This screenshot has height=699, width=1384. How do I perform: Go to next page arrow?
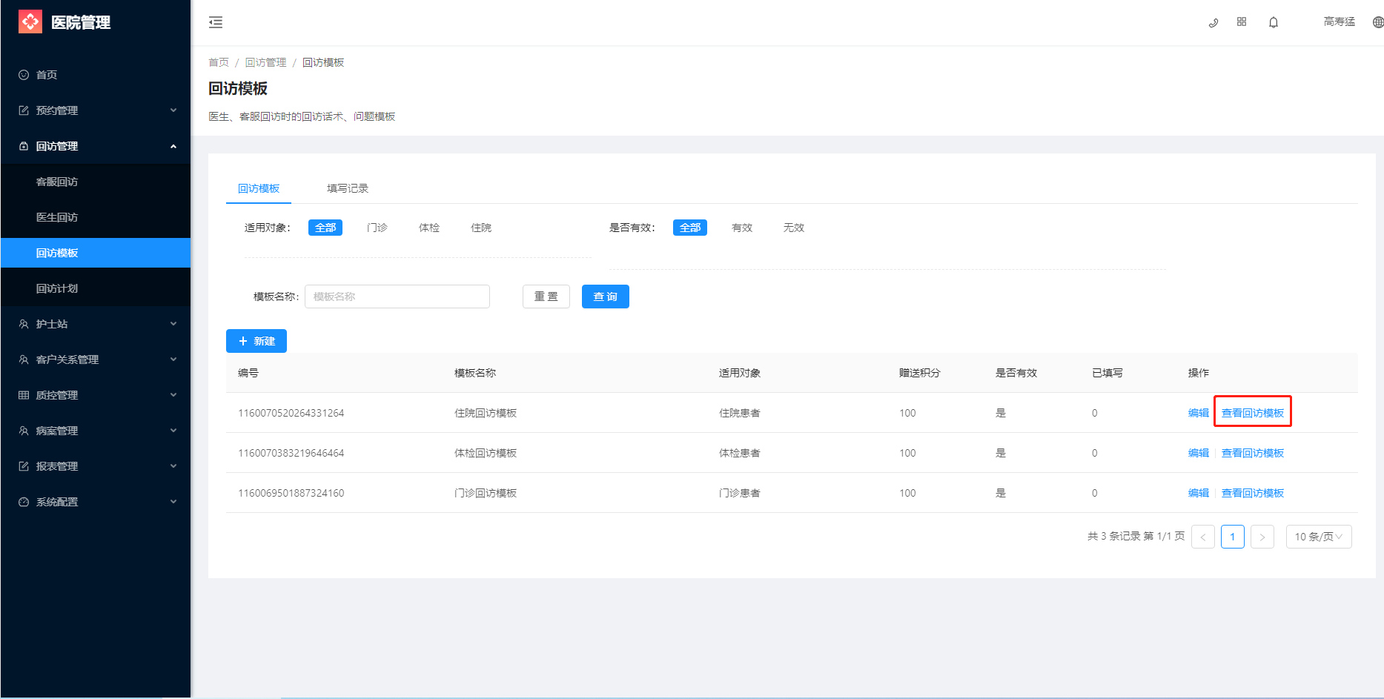[1262, 537]
